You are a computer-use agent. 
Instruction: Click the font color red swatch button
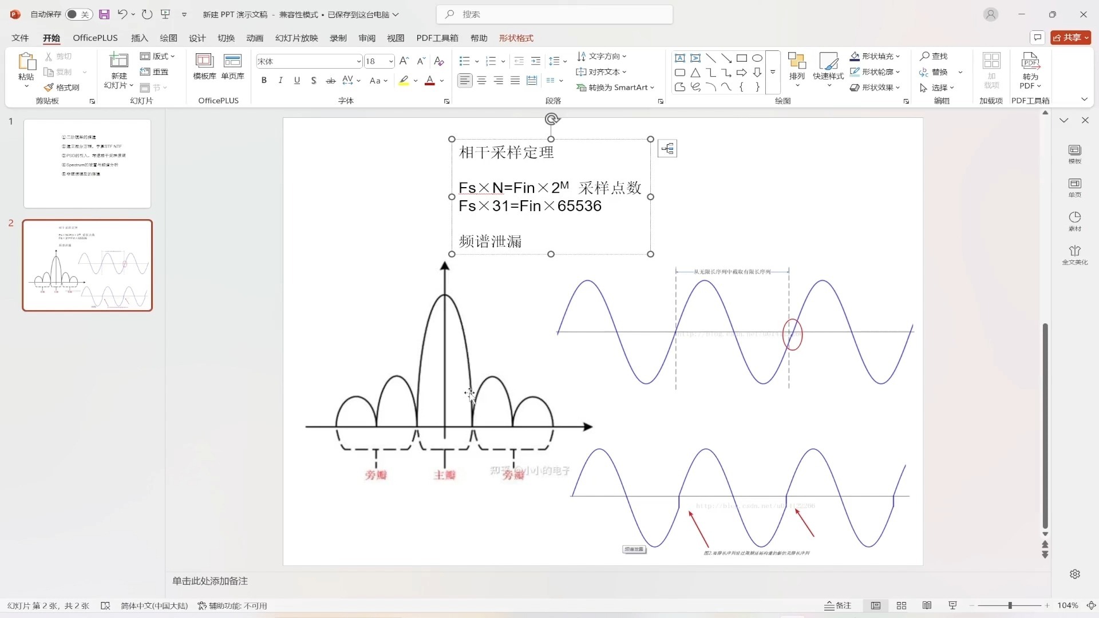[x=430, y=81]
